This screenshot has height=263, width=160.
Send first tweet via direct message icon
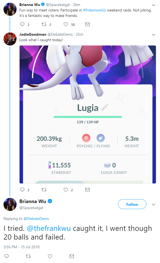click(87, 24)
